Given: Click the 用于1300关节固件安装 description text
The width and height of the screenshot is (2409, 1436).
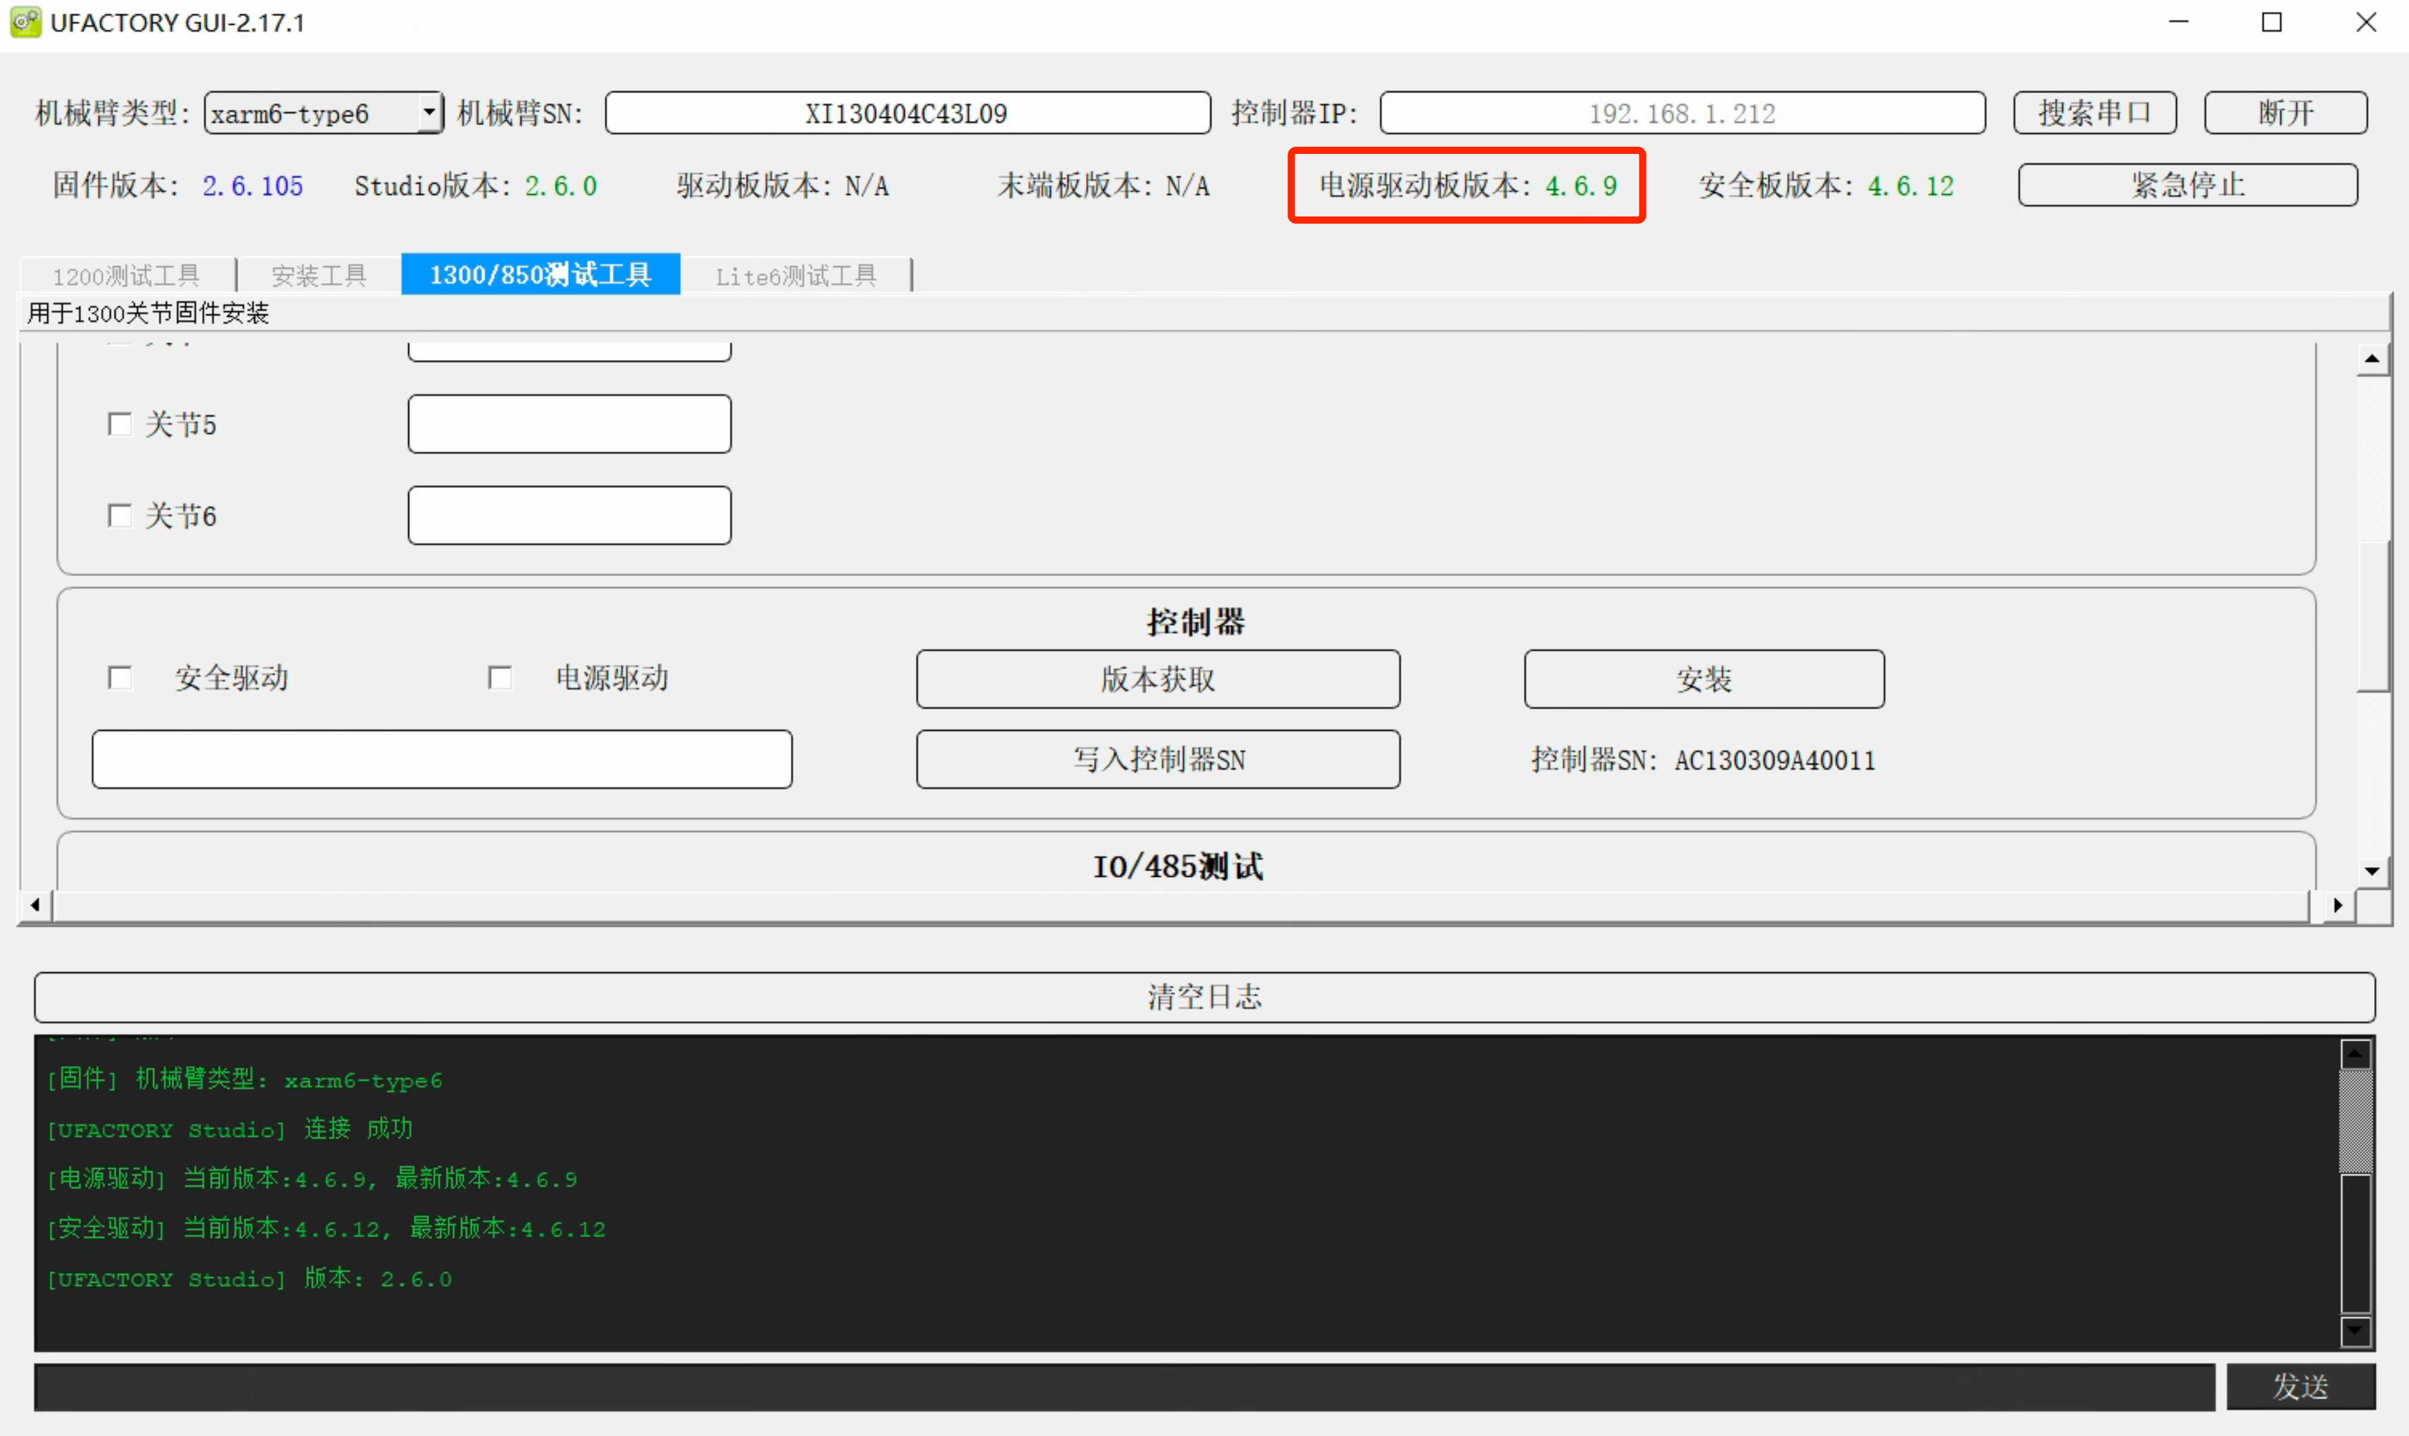Looking at the screenshot, I should click(148, 313).
